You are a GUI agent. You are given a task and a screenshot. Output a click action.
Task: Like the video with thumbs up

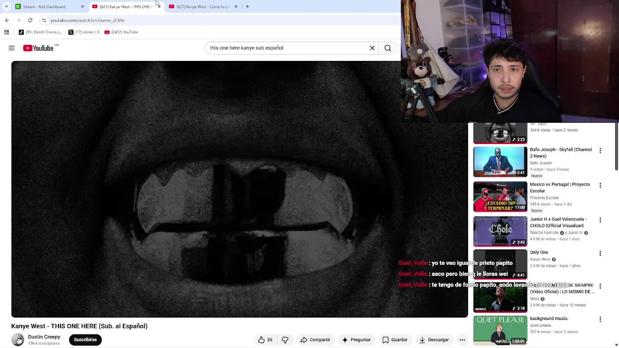(x=265, y=340)
